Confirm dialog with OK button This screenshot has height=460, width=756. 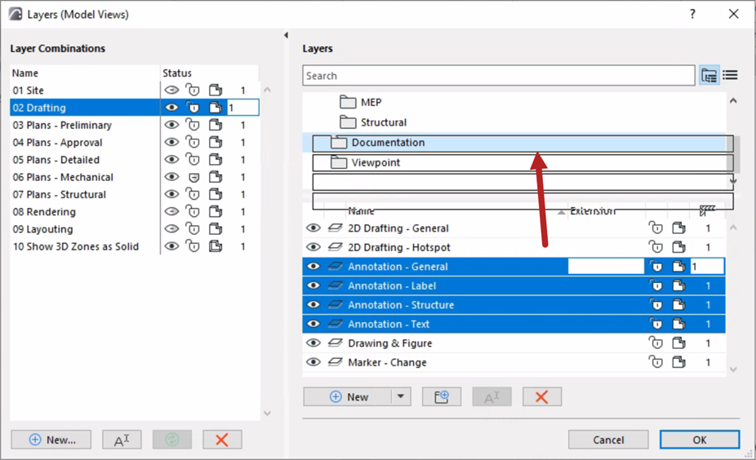[700, 440]
